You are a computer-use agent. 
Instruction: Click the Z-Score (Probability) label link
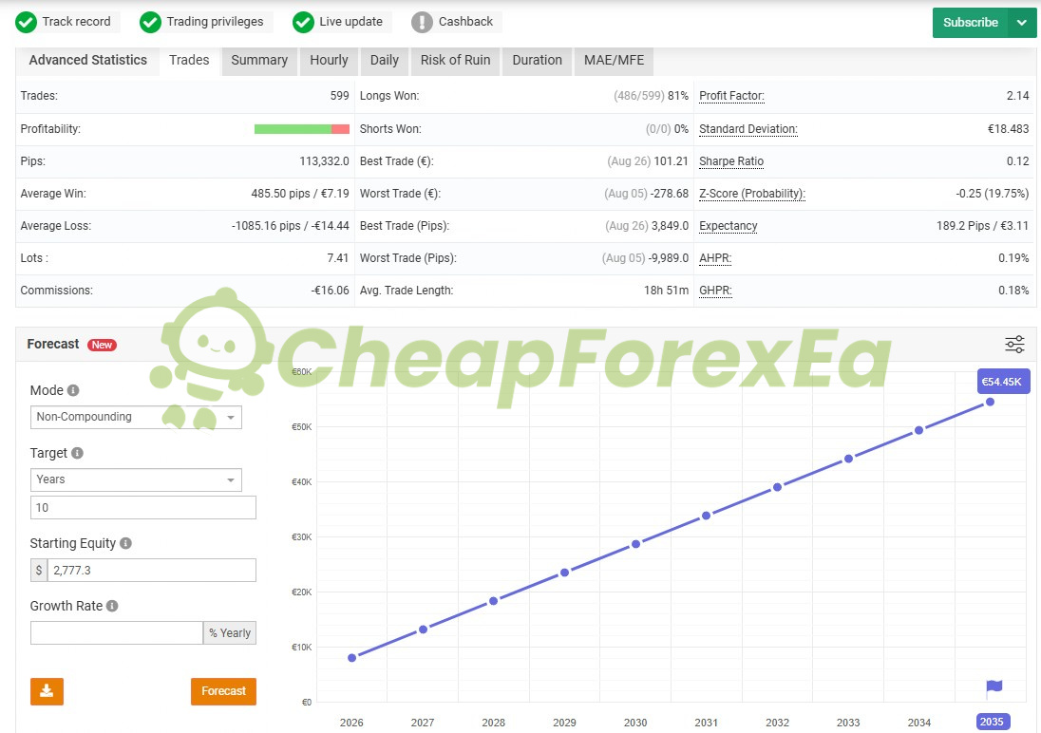click(x=752, y=194)
